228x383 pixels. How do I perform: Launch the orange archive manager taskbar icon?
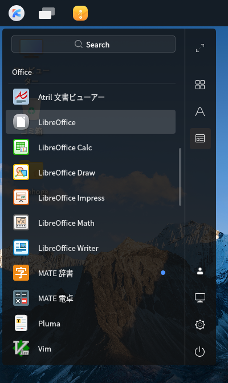pyautogui.click(x=80, y=13)
